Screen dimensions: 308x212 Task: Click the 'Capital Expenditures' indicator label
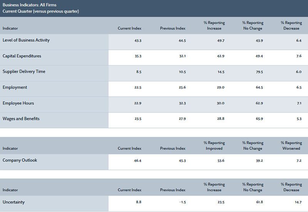pos(22,56)
